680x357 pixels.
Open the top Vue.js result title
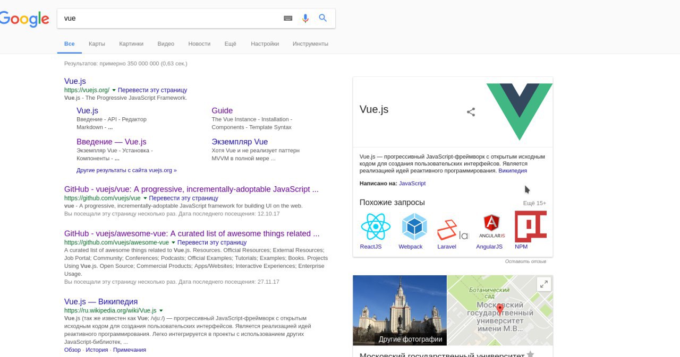tap(75, 81)
